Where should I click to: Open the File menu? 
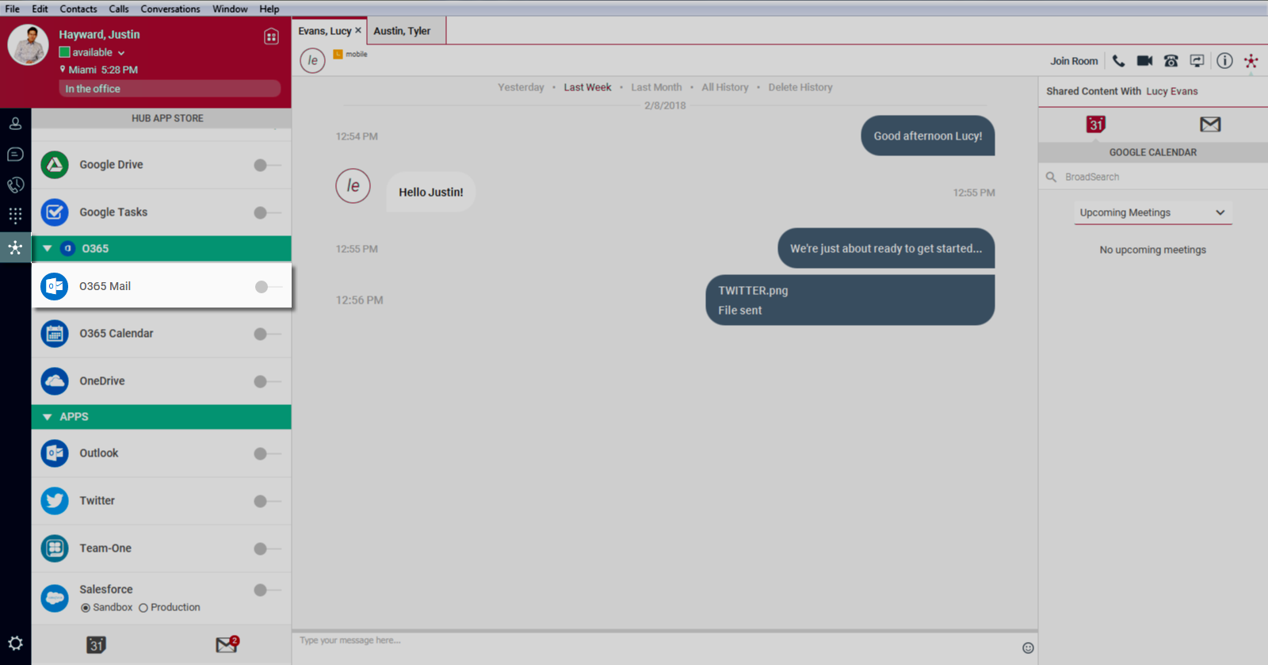click(13, 9)
